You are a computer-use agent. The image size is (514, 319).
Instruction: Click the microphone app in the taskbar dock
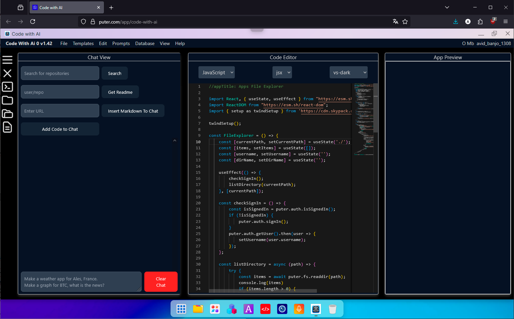pyautogui.click(x=299, y=309)
